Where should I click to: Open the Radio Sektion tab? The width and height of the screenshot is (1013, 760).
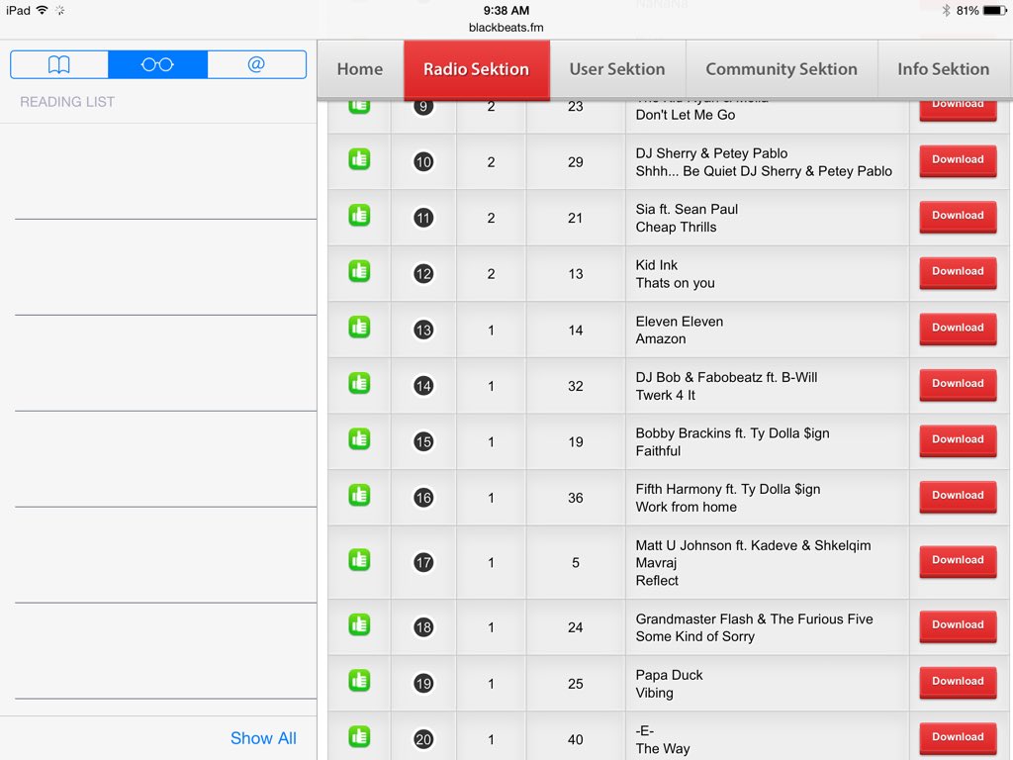(x=477, y=69)
